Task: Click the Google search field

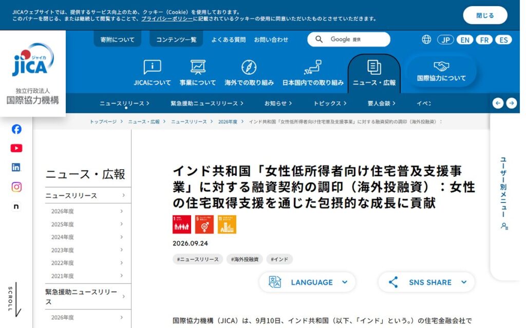Action: (349, 39)
